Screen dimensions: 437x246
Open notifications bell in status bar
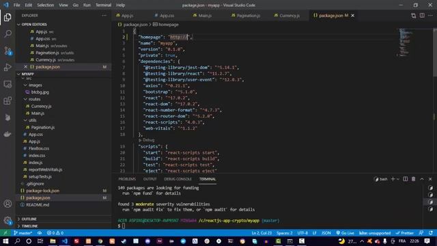click(431, 233)
